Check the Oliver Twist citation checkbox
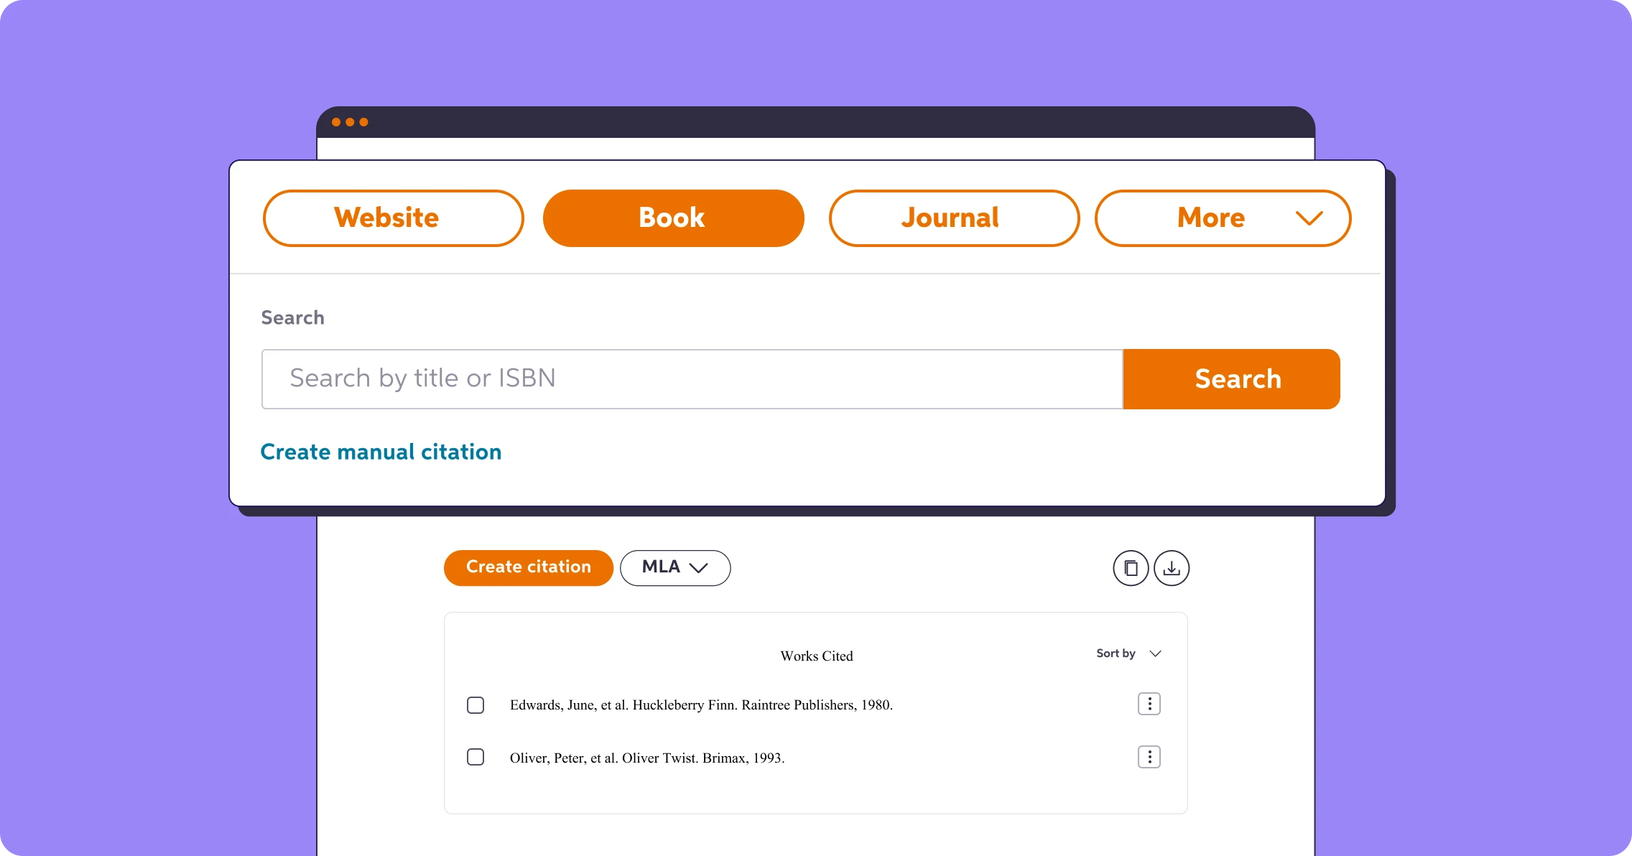 [x=476, y=757]
